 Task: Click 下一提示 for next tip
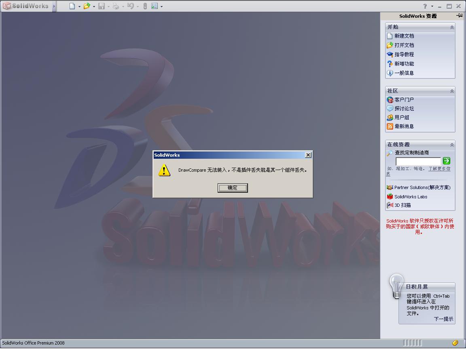(443, 319)
